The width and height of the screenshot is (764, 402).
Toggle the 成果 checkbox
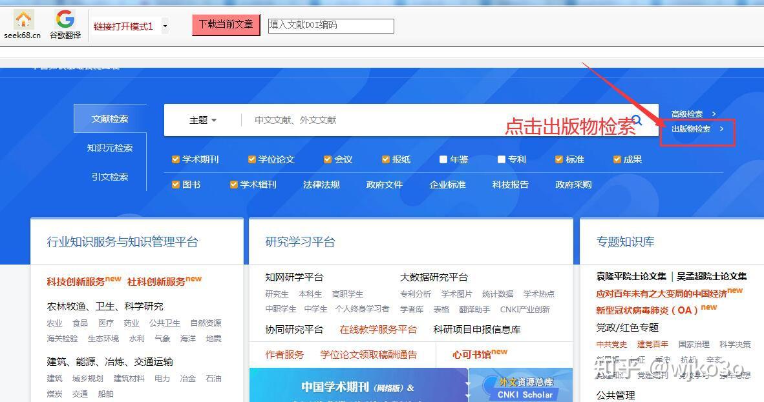(617, 159)
